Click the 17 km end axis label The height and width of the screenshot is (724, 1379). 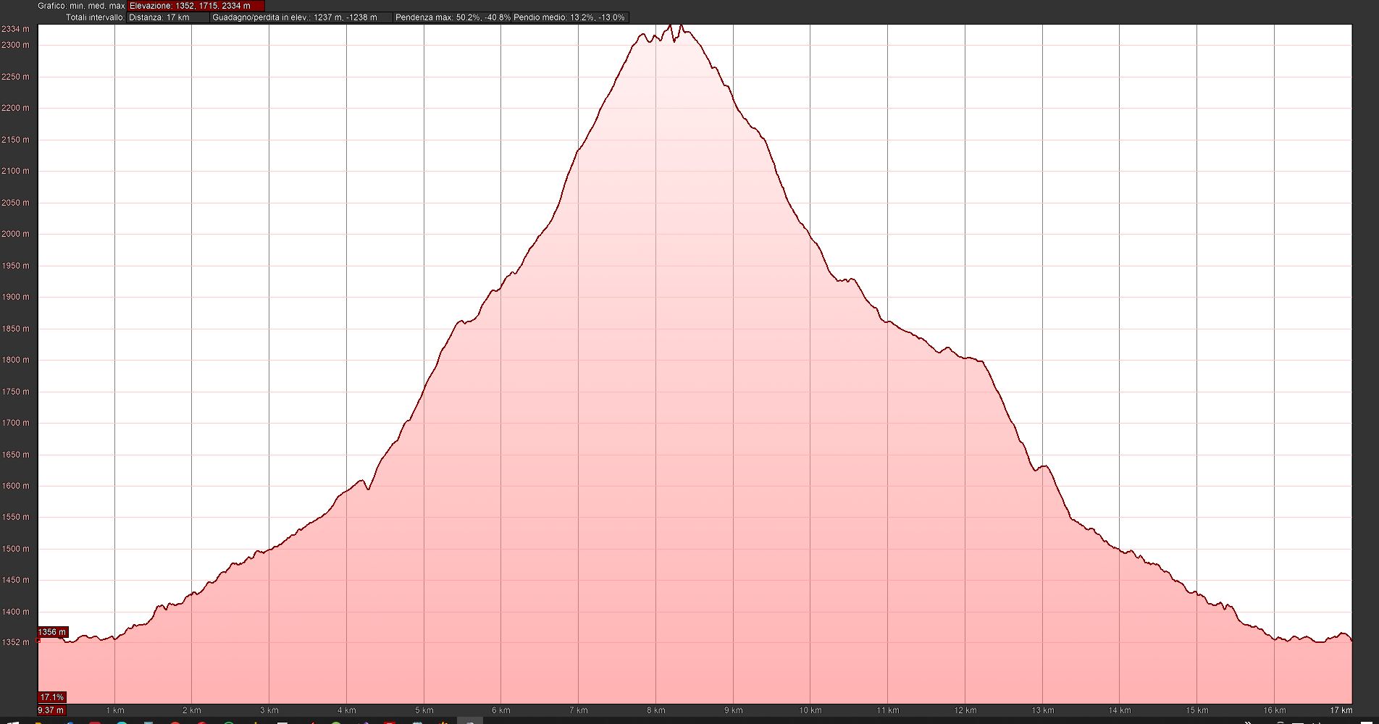[1341, 710]
